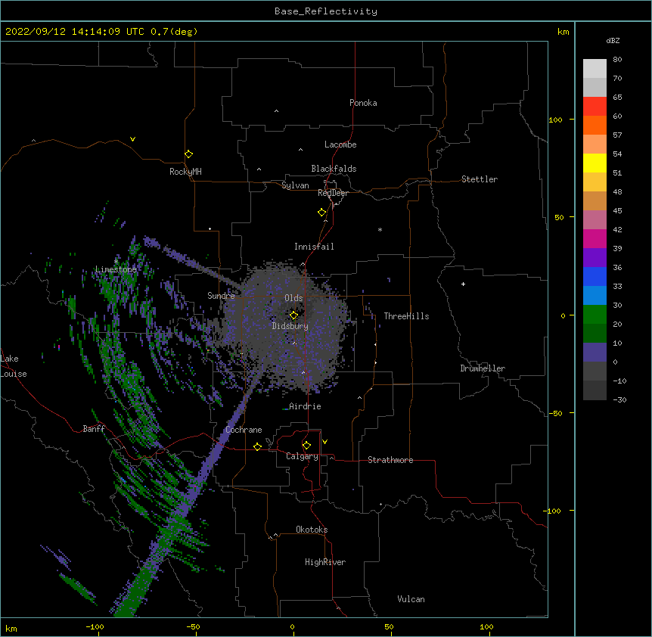Select the -30 dBZ value in the legend

pyautogui.click(x=619, y=399)
